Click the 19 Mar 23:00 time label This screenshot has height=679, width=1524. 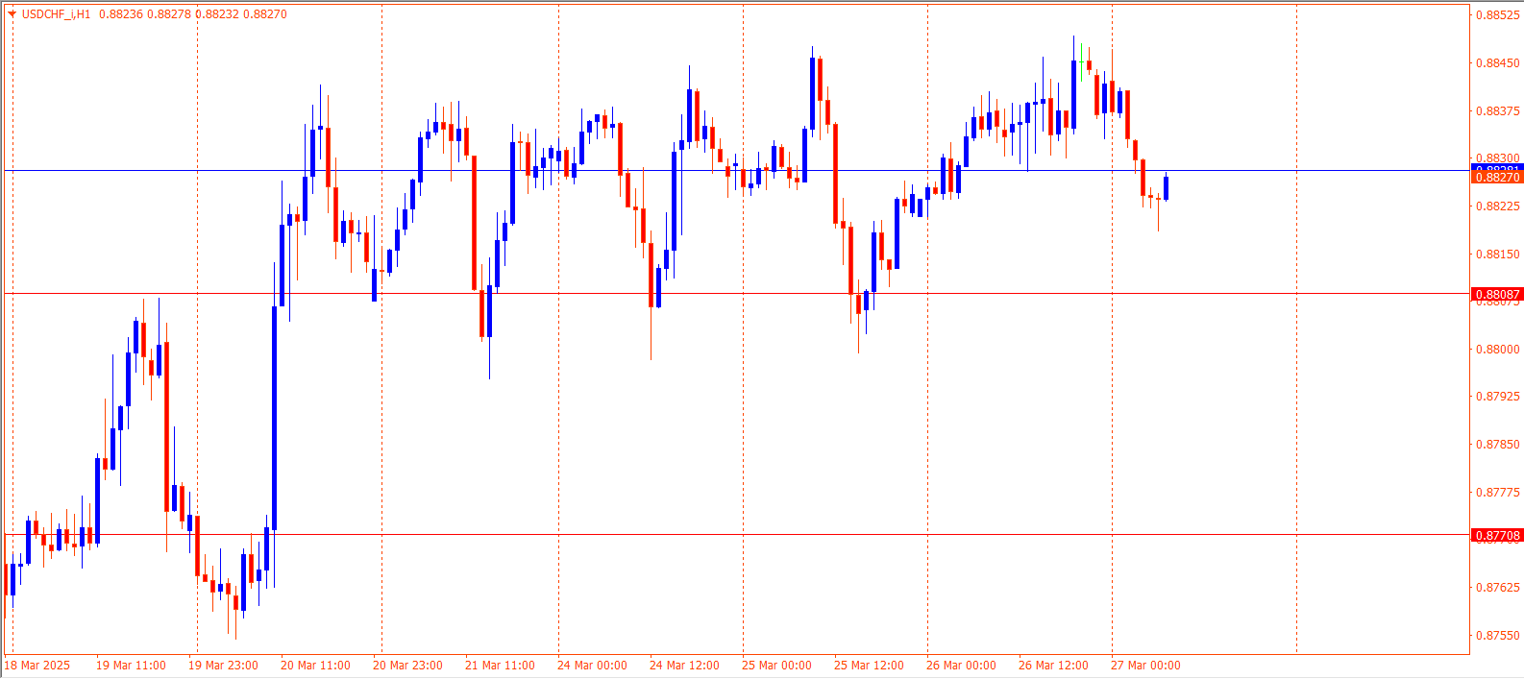tap(223, 666)
